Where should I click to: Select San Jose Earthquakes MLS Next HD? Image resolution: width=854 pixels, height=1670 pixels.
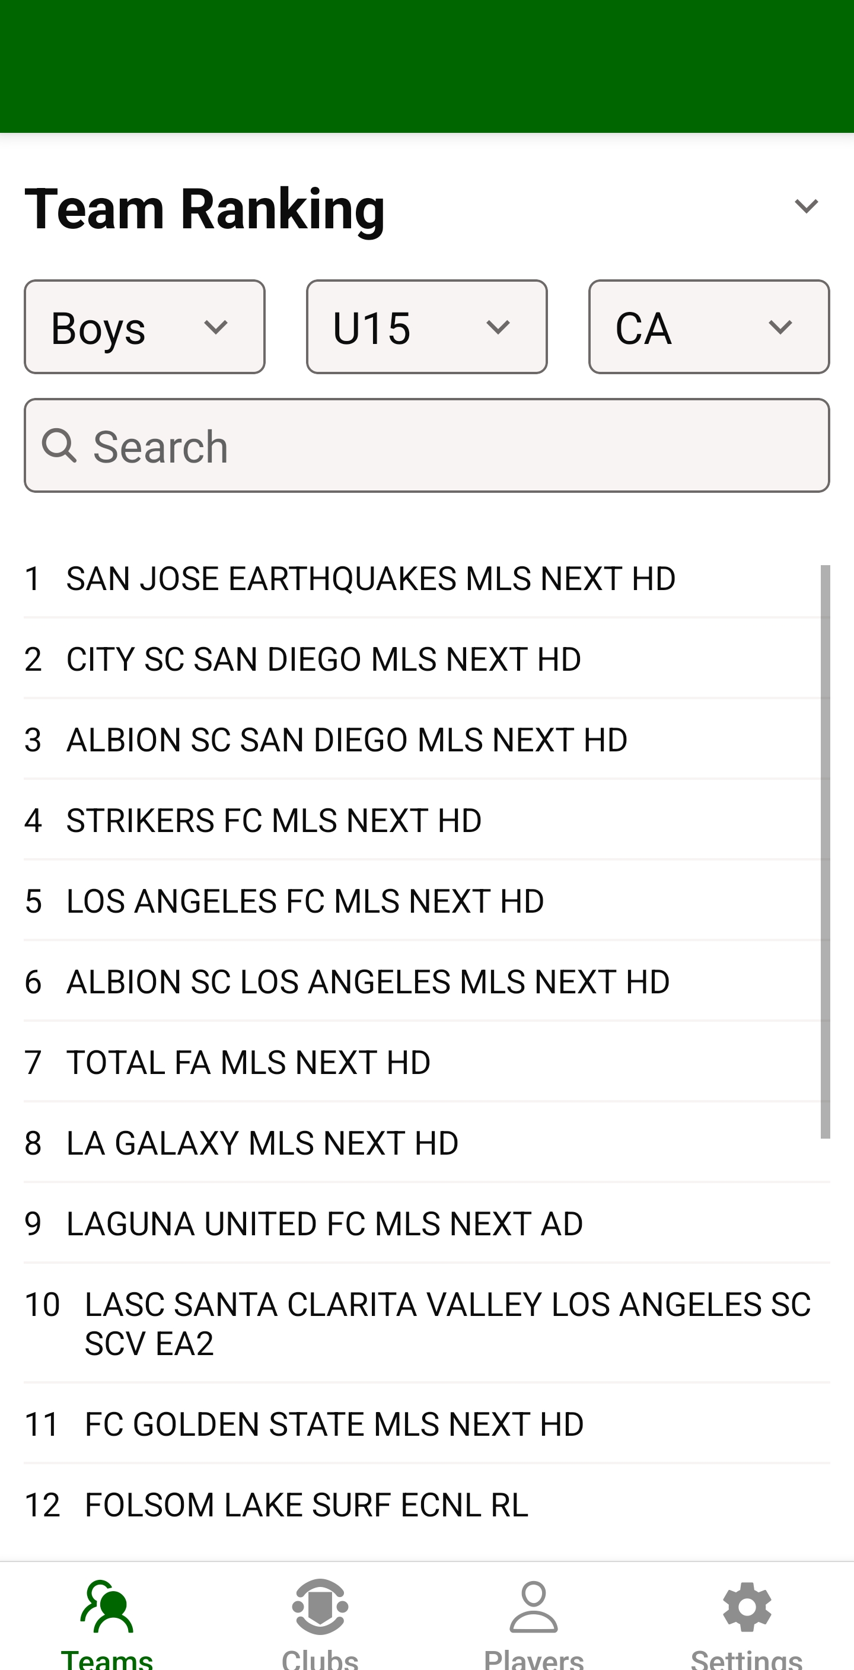(371, 578)
